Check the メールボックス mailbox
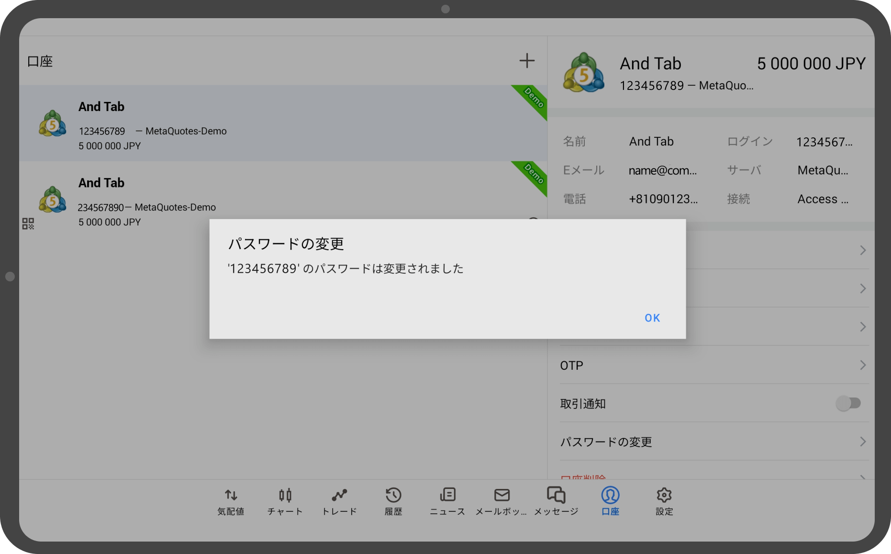Image resolution: width=891 pixels, height=554 pixels. point(501,501)
